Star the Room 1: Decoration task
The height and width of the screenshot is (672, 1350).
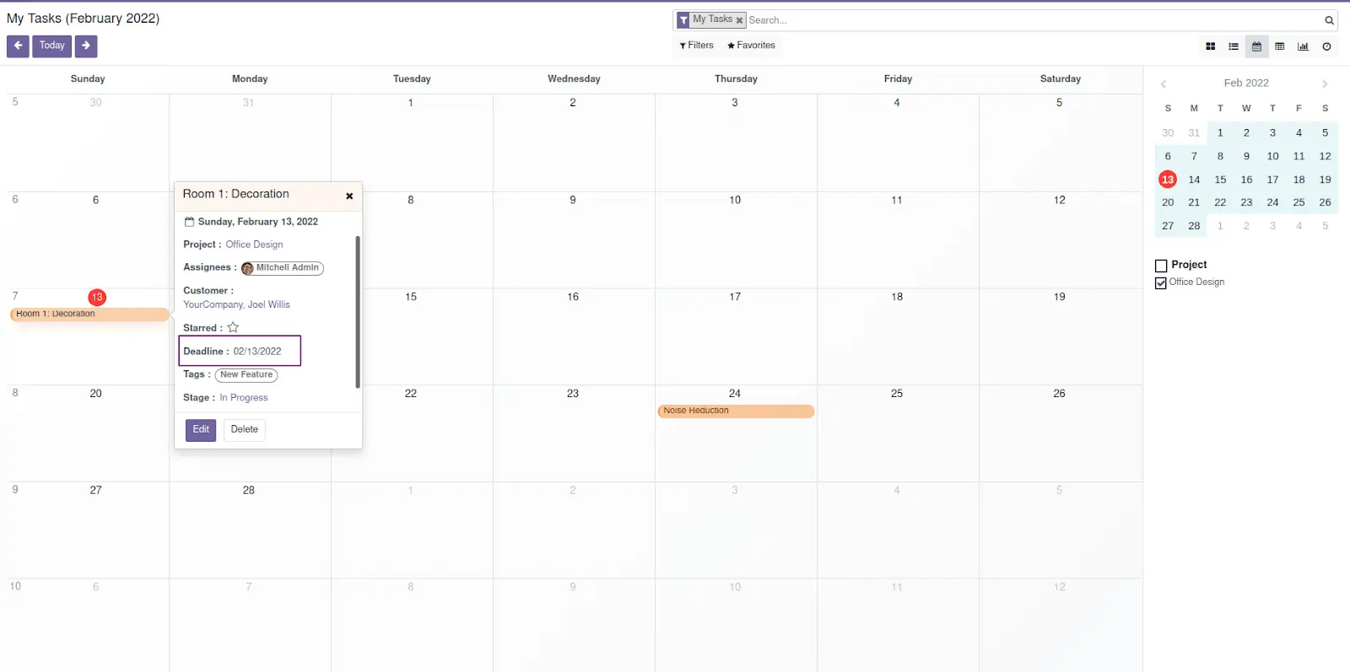click(233, 327)
